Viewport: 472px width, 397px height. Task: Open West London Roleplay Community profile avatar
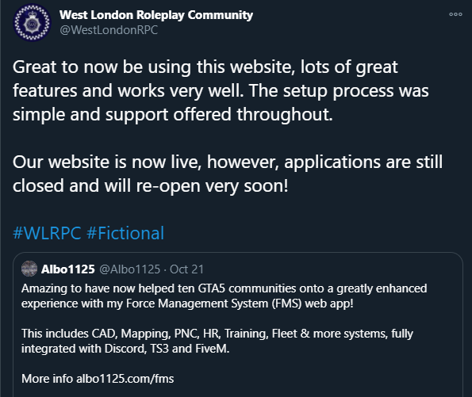pyautogui.click(x=32, y=22)
